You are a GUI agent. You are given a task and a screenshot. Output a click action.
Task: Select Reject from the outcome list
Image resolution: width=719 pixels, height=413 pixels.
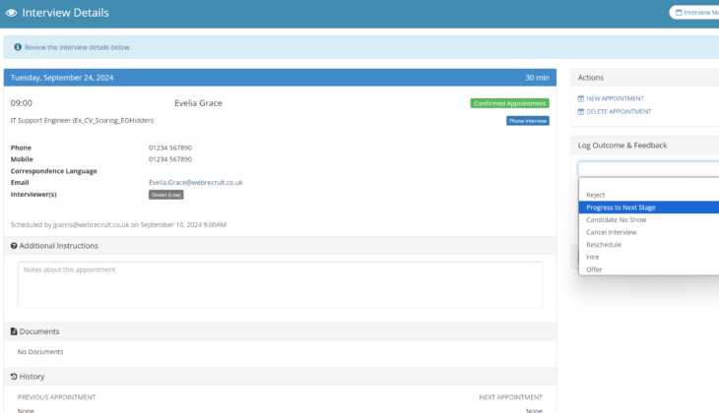595,195
